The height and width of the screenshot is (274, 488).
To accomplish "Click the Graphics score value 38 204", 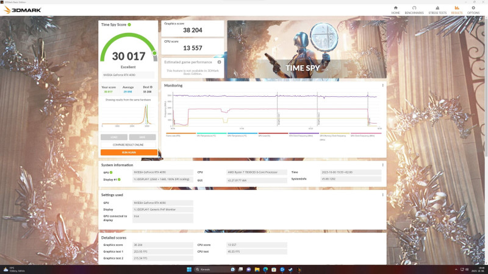I will (193, 30).
